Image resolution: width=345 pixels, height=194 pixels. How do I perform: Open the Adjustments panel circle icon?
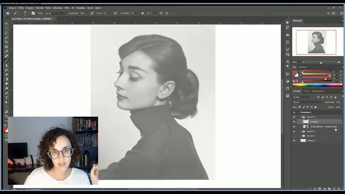click(x=287, y=81)
